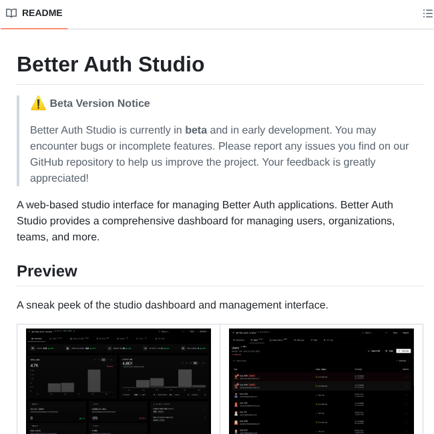This screenshot has height=434, width=434.
Task: Select the README tab
Action: coord(34,13)
